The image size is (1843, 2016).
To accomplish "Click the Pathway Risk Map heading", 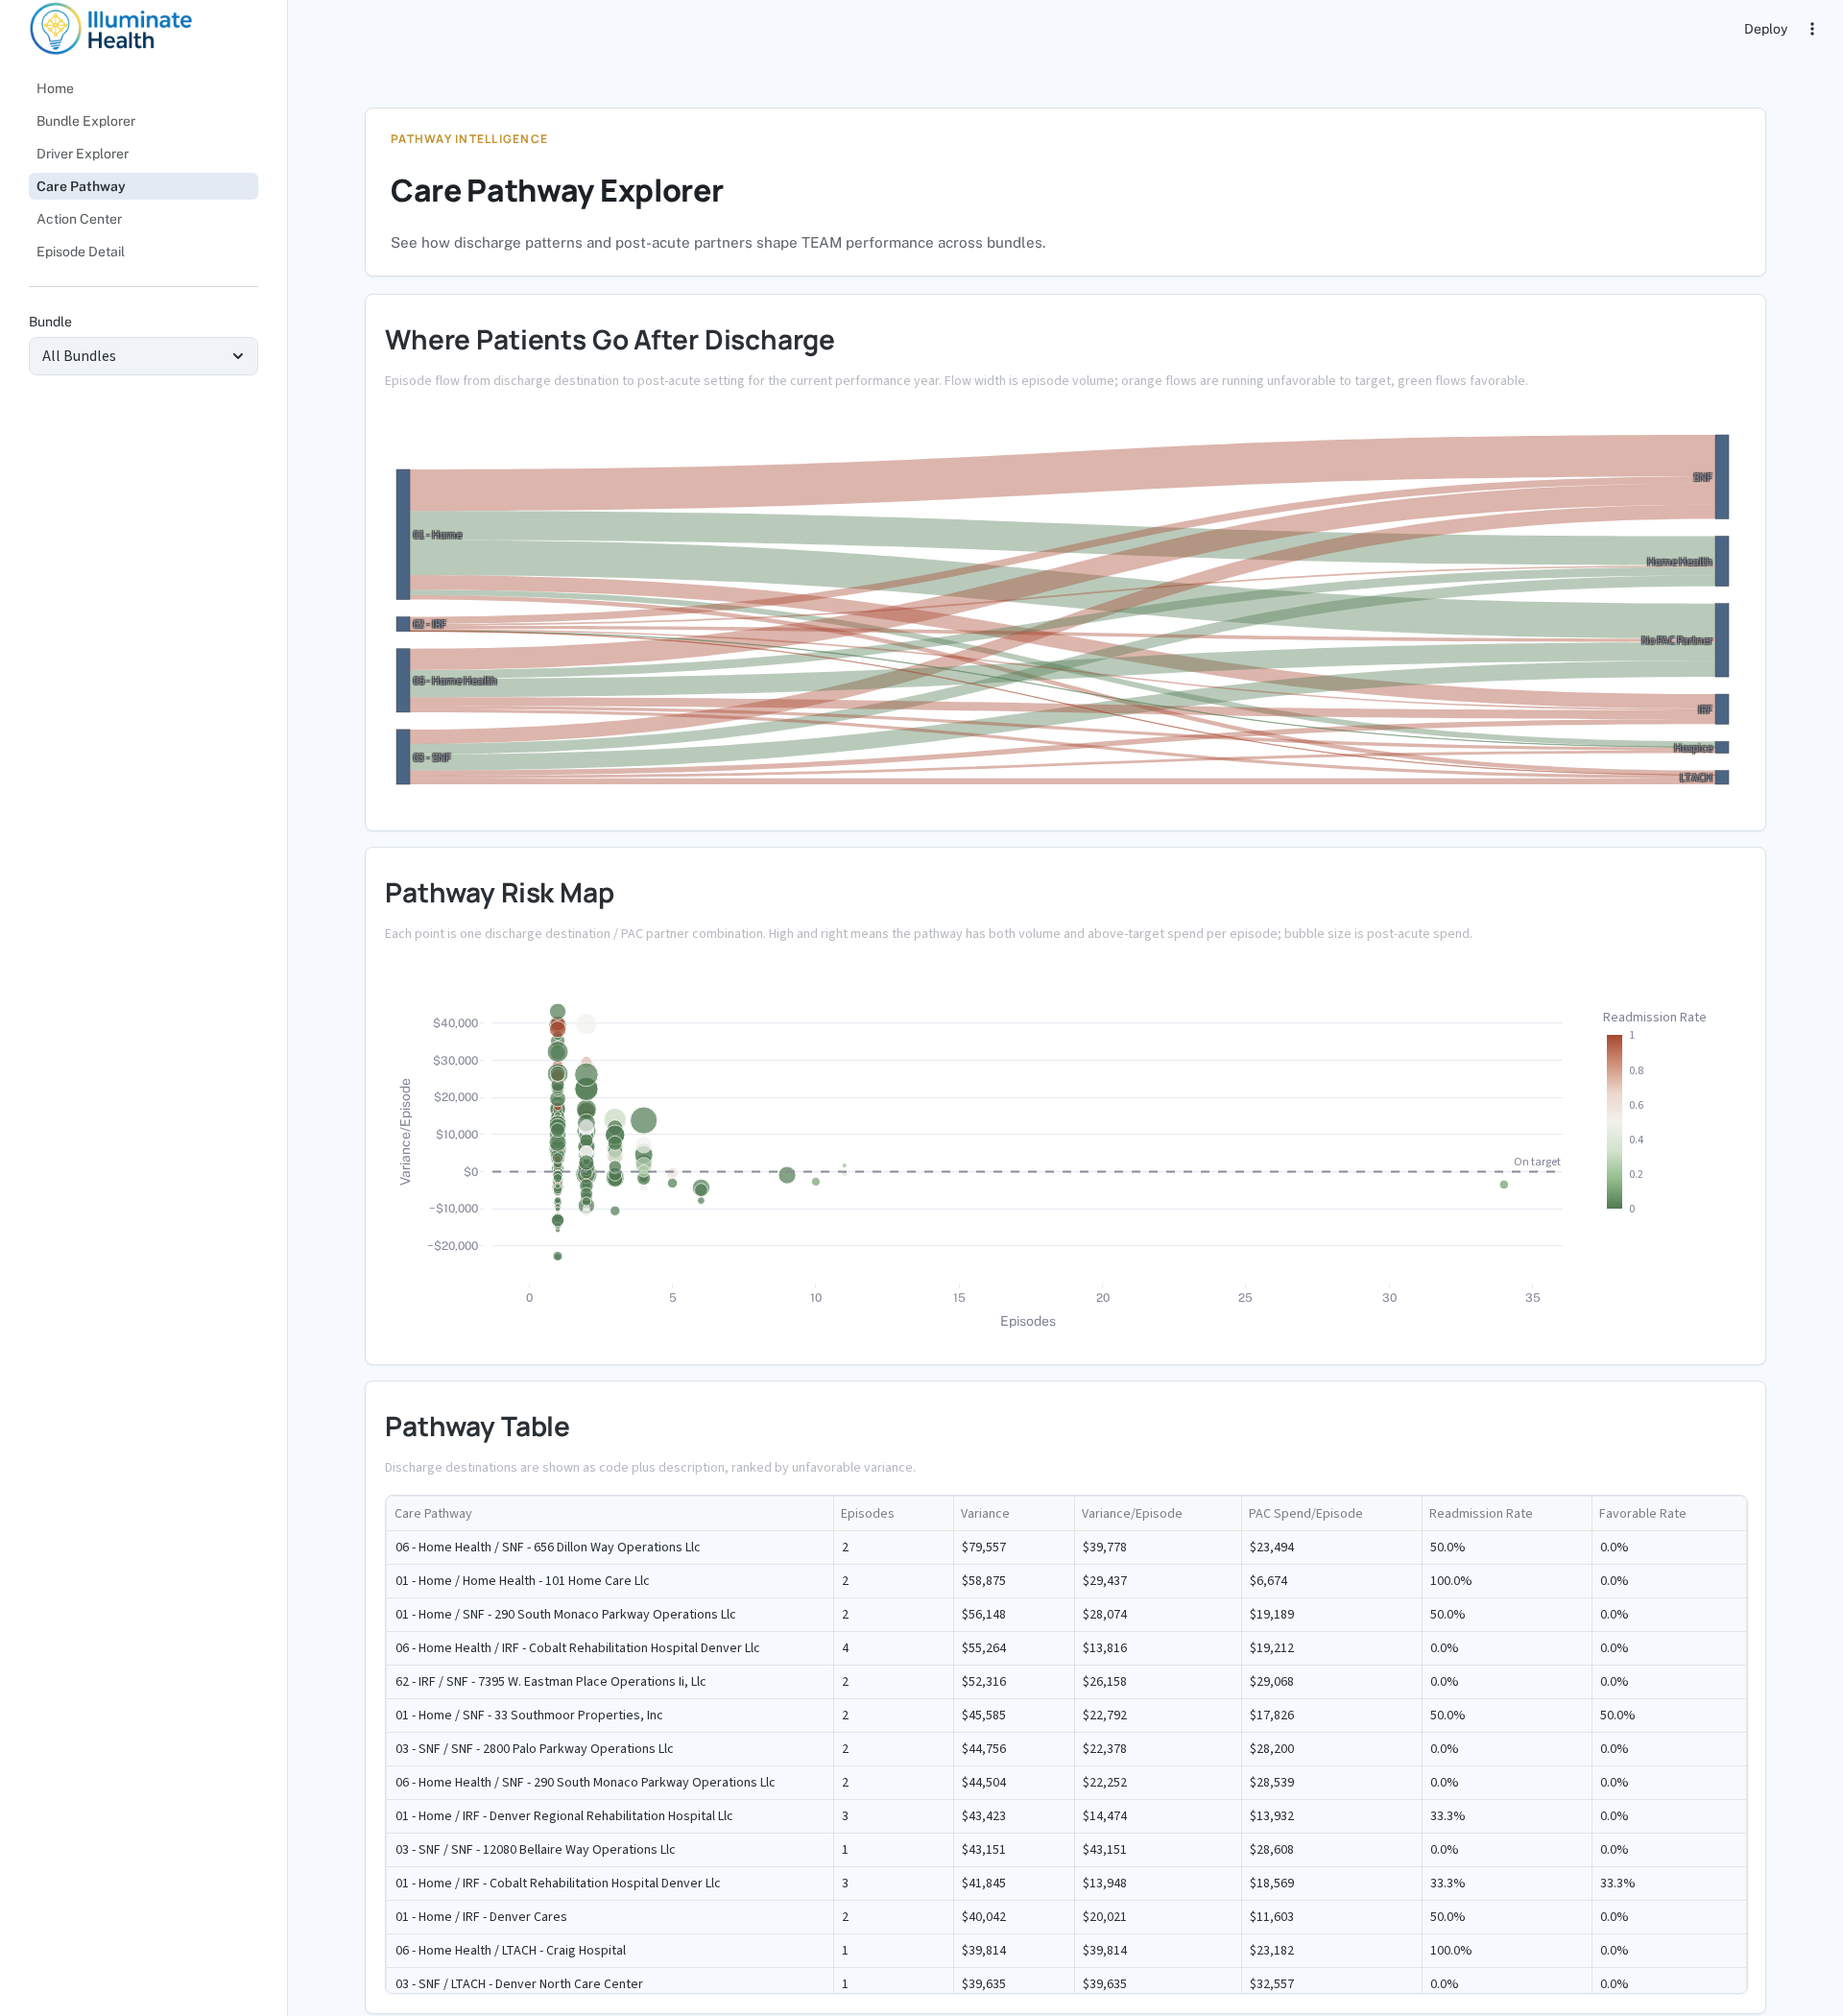I will pyautogui.click(x=499, y=893).
